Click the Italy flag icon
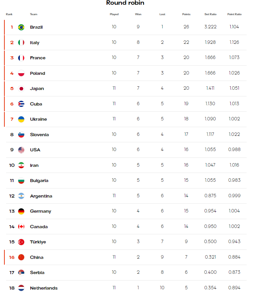 pyautogui.click(x=21, y=42)
